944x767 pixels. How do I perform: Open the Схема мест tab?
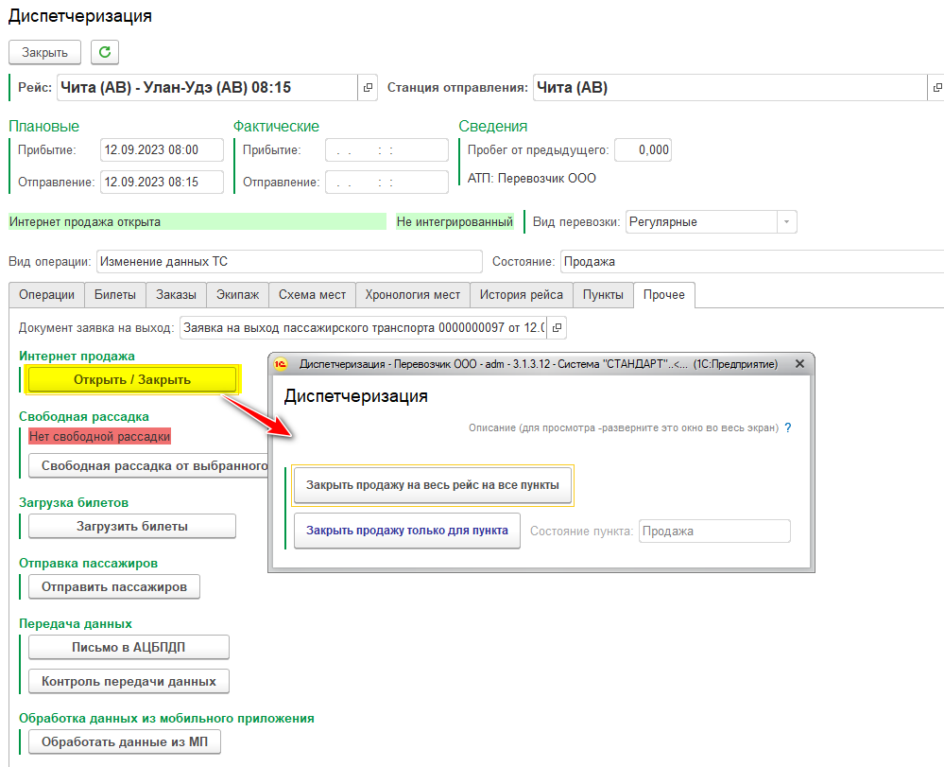[x=312, y=295]
